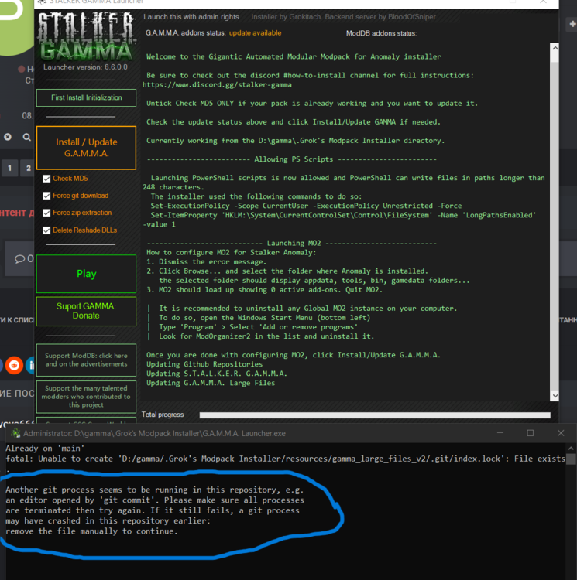The width and height of the screenshot is (577, 580).
Task: Click search magnifier icon in background page
Action: (x=26, y=137)
